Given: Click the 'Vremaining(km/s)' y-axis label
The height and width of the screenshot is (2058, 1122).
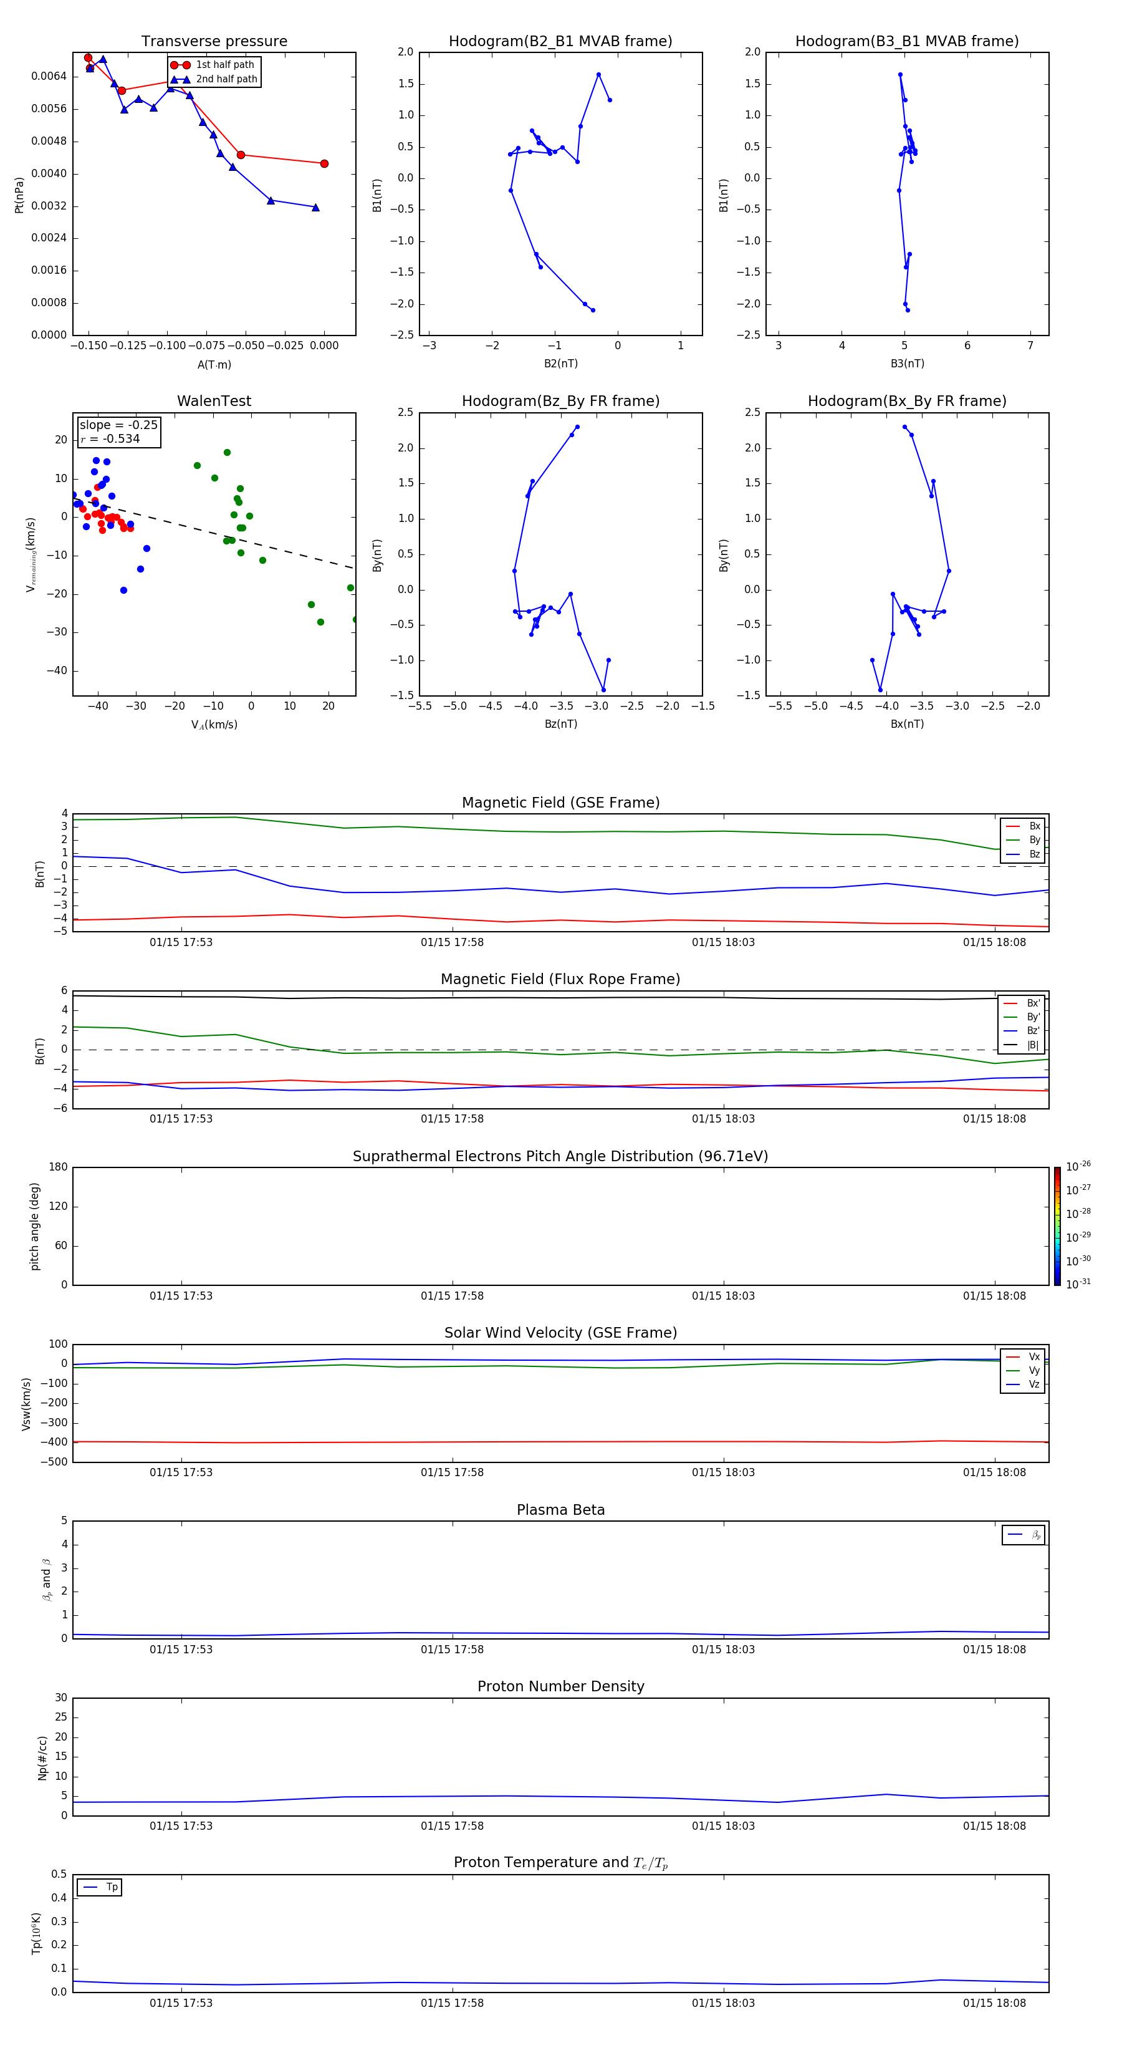Looking at the screenshot, I should pyautogui.click(x=31, y=554).
